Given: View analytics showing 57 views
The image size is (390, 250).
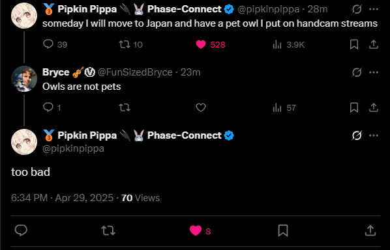Looking at the screenshot, I should pos(284,107).
